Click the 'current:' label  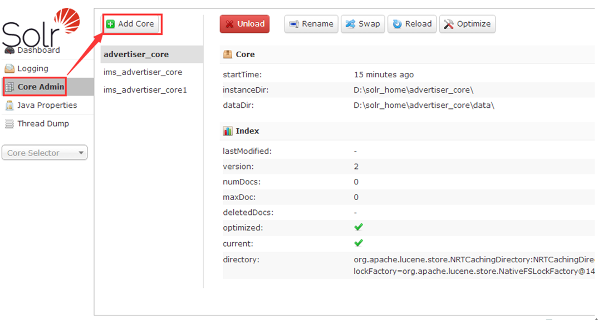(x=238, y=243)
